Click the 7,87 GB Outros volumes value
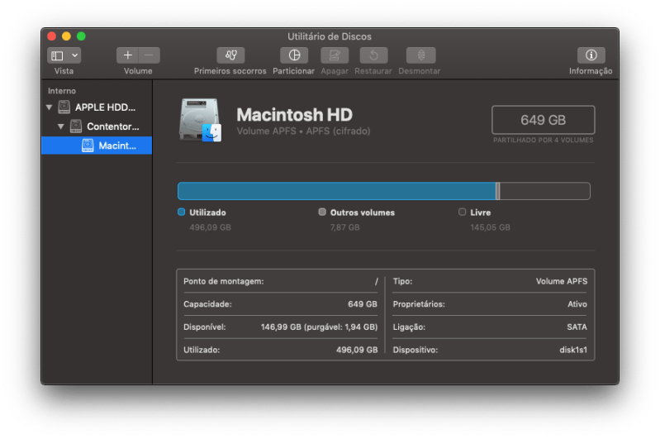660x439 pixels. click(344, 227)
